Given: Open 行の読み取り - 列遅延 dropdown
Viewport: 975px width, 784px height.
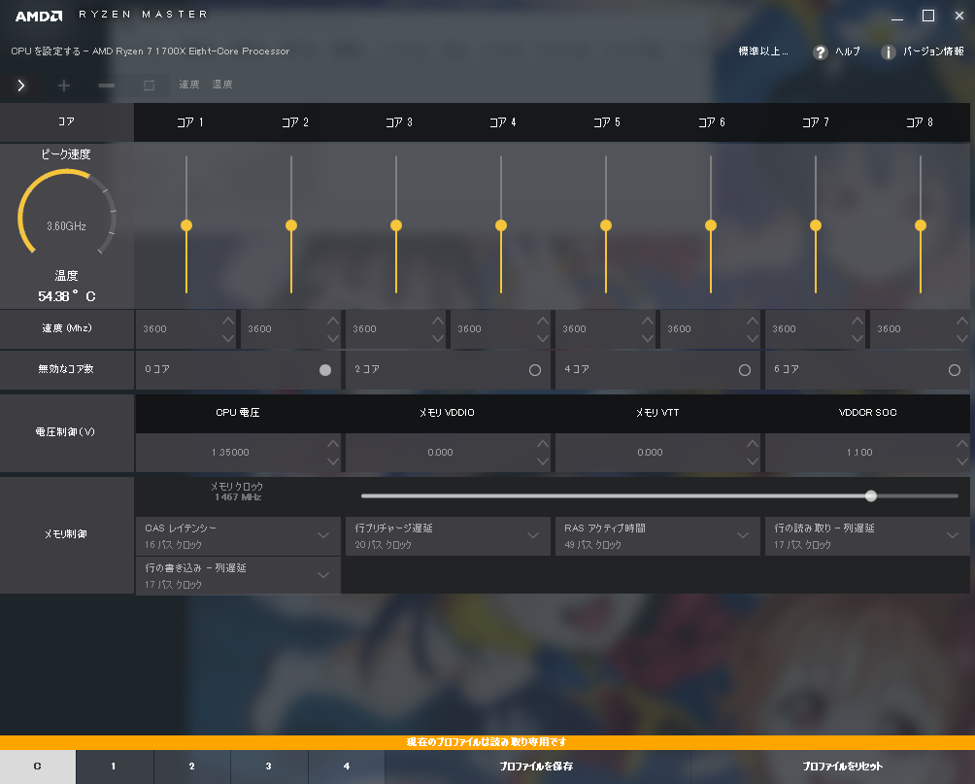Looking at the screenshot, I should [x=867, y=535].
